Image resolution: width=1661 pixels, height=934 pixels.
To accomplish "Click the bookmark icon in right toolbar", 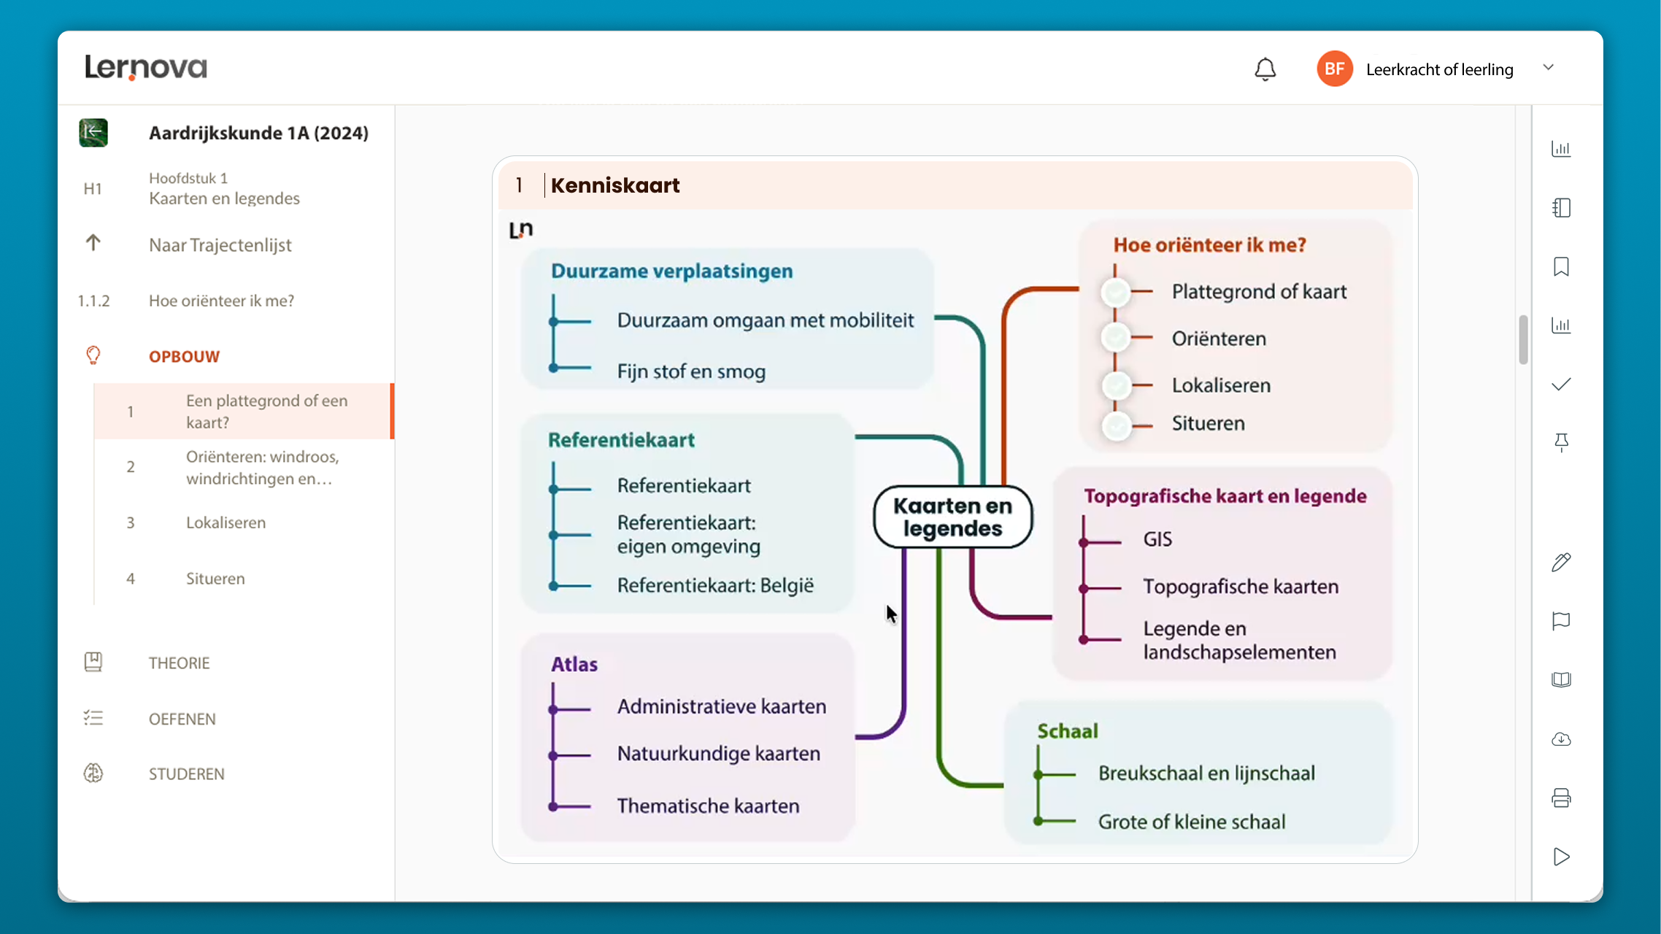I will [x=1561, y=267].
